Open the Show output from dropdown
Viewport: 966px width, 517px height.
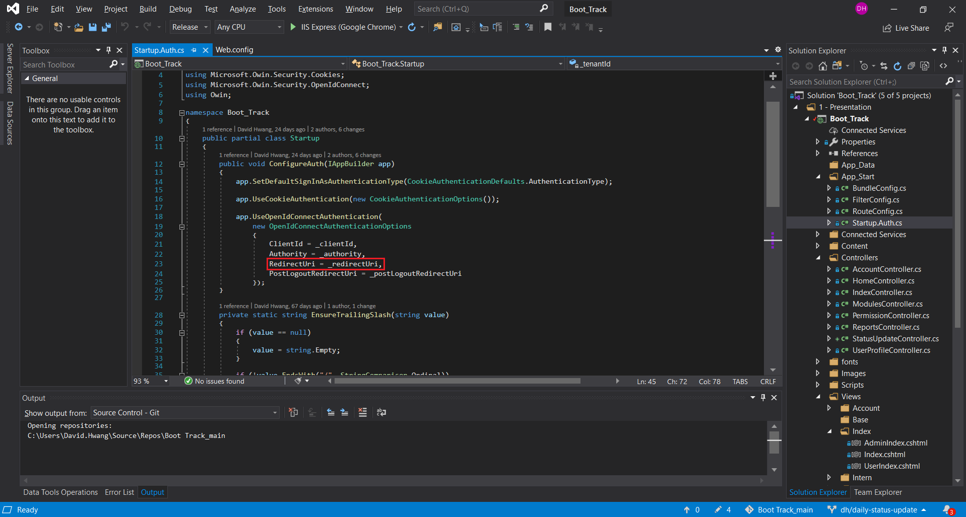185,413
